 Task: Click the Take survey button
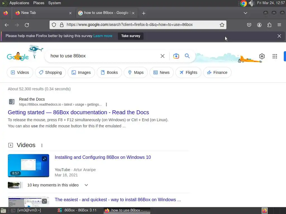[x=131, y=36]
